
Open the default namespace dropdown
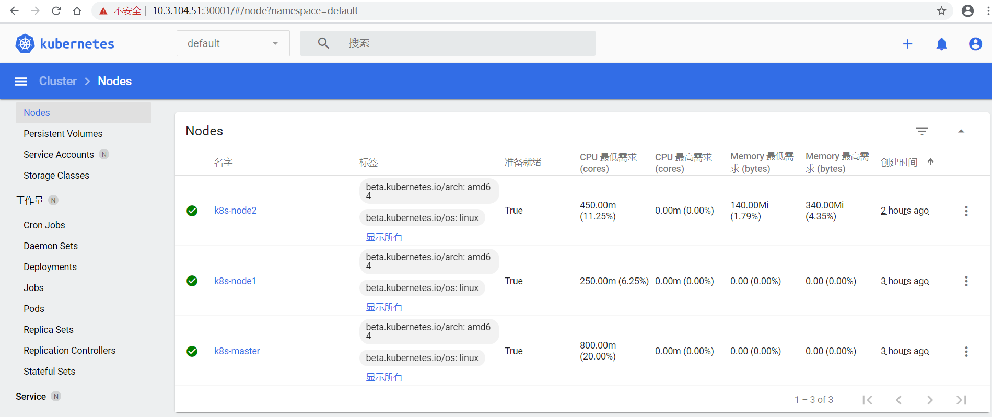pos(233,43)
